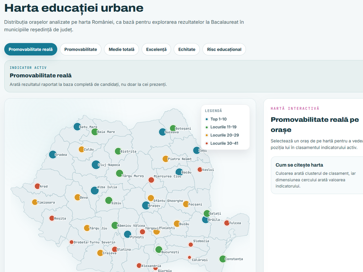The width and height of the screenshot is (363, 272).
Task: Select the Piatra Neamț marker
Action: pos(165,159)
